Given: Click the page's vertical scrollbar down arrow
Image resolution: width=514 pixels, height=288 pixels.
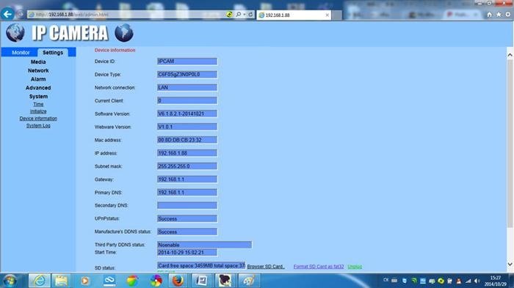Looking at the screenshot, I should [510, 264].
